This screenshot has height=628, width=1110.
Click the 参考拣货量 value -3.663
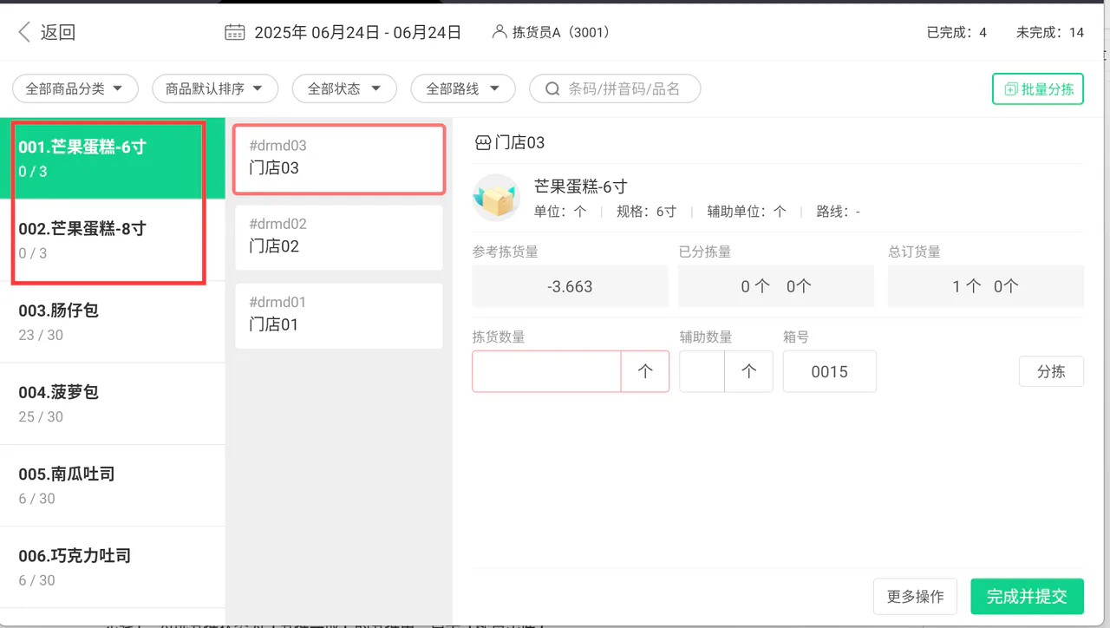(x=570, y=286)
